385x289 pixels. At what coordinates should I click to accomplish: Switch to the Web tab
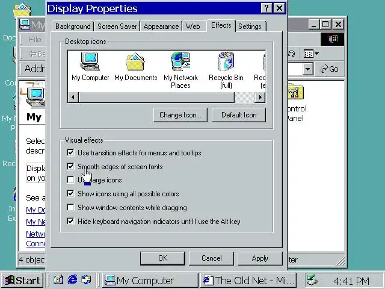click(192, 26)
